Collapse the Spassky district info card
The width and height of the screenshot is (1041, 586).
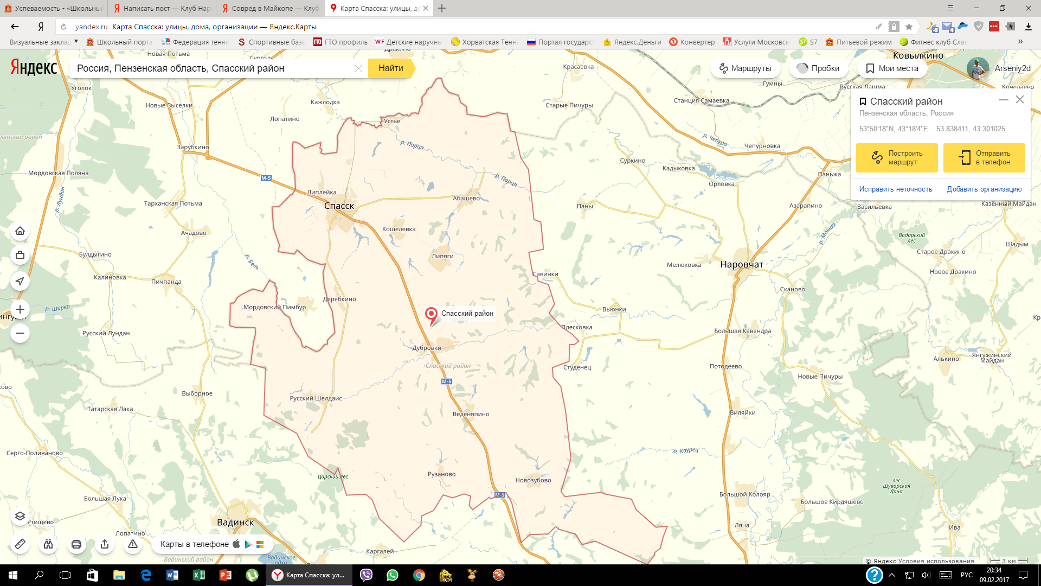[x=1004, y=100]
